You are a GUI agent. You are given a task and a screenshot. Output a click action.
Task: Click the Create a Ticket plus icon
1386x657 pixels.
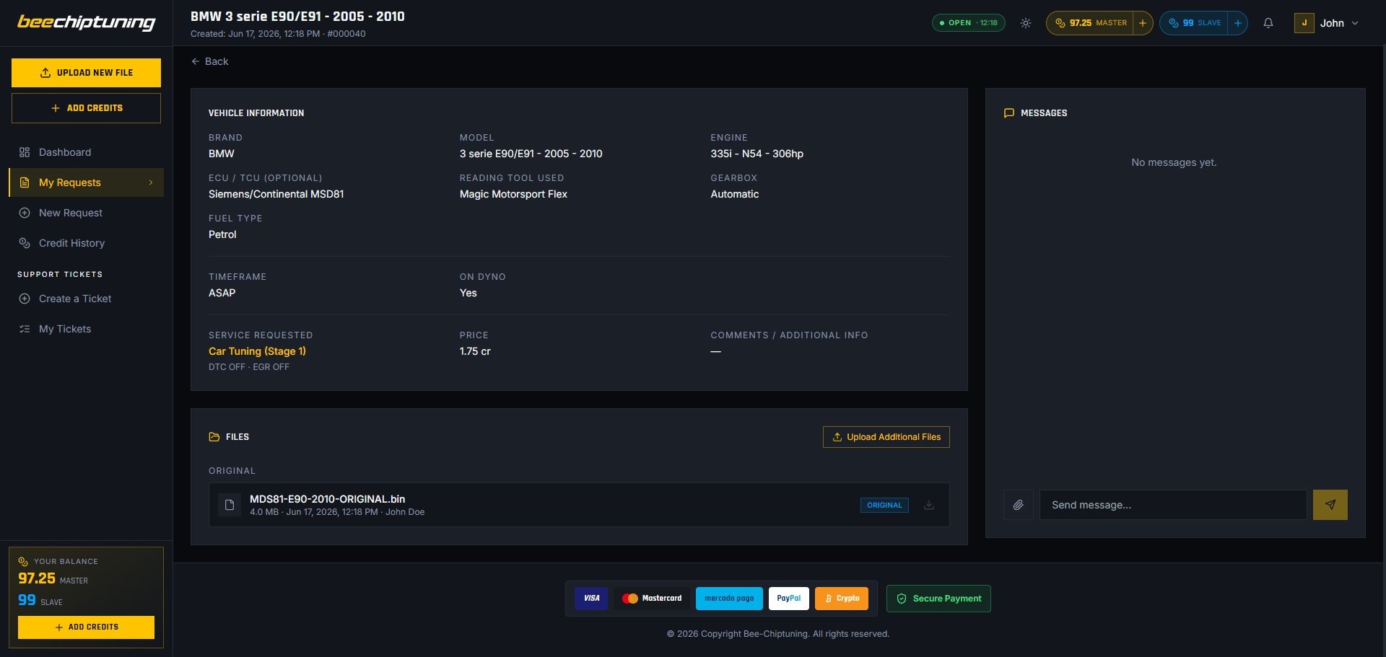25,299
